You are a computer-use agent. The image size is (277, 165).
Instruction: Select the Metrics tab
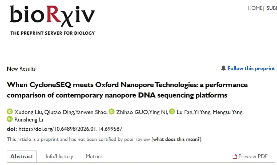click(94, 156)
